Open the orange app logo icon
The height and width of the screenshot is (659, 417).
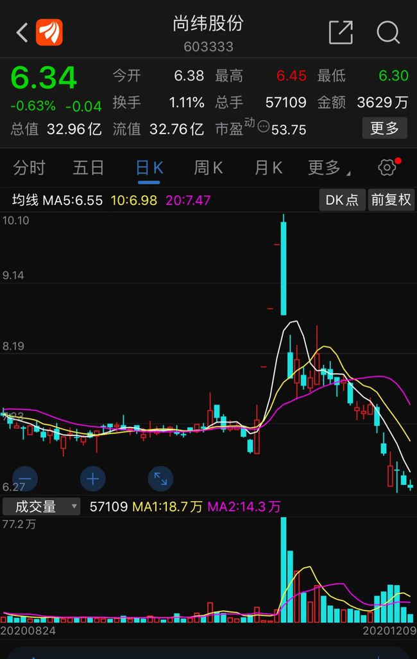[x=49, y=32]
